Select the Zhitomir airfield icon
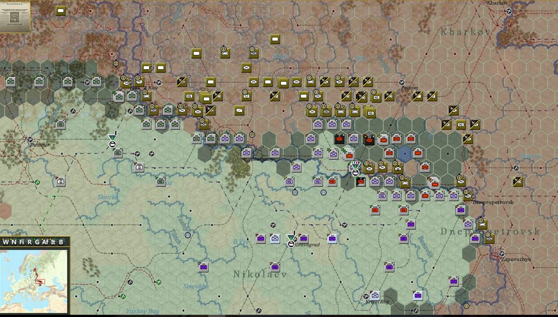Viewport: 558px width, 317px height. [x=30, y=140]
